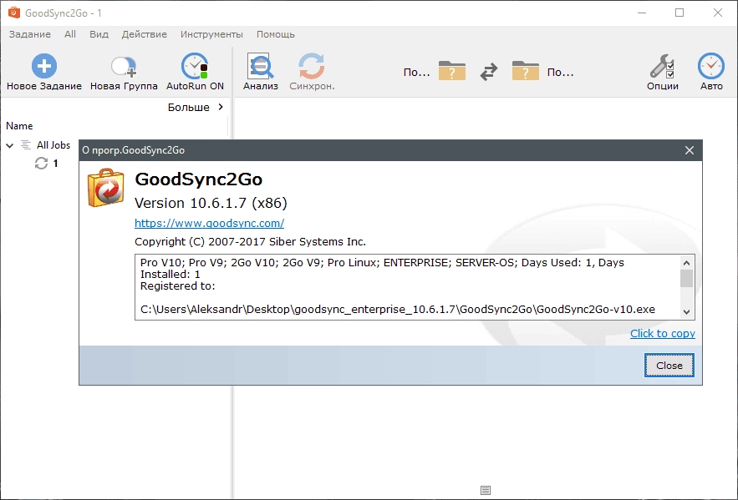
Task: Click scroll up arrow in license box
Action: tap(687, 263)
